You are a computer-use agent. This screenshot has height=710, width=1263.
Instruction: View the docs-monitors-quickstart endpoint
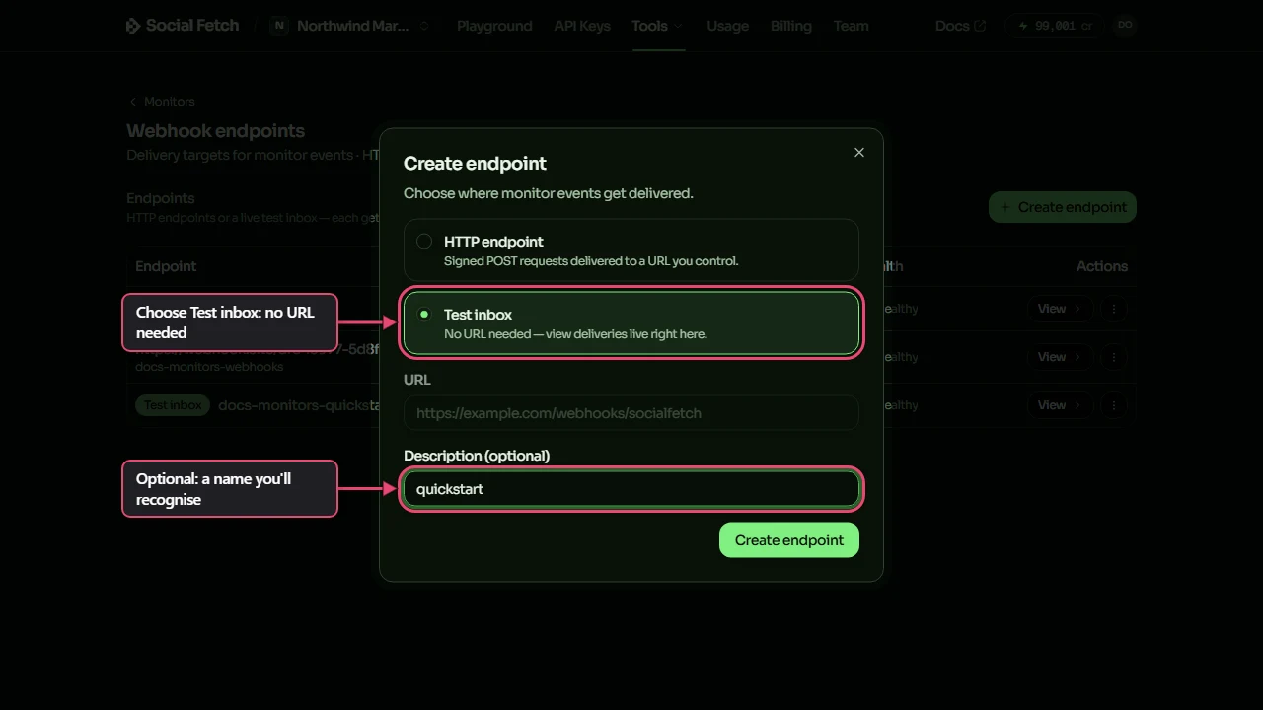pos(1060,405)
